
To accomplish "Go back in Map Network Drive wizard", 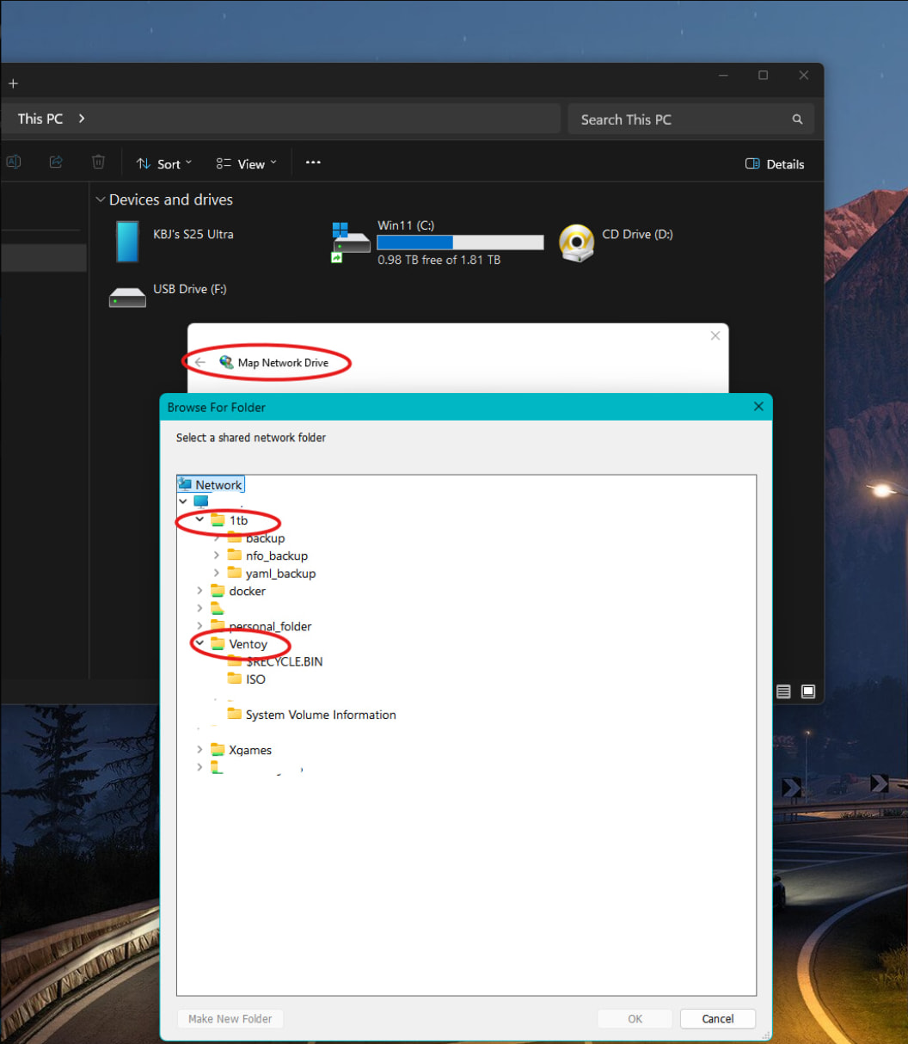I will [200, 363].
